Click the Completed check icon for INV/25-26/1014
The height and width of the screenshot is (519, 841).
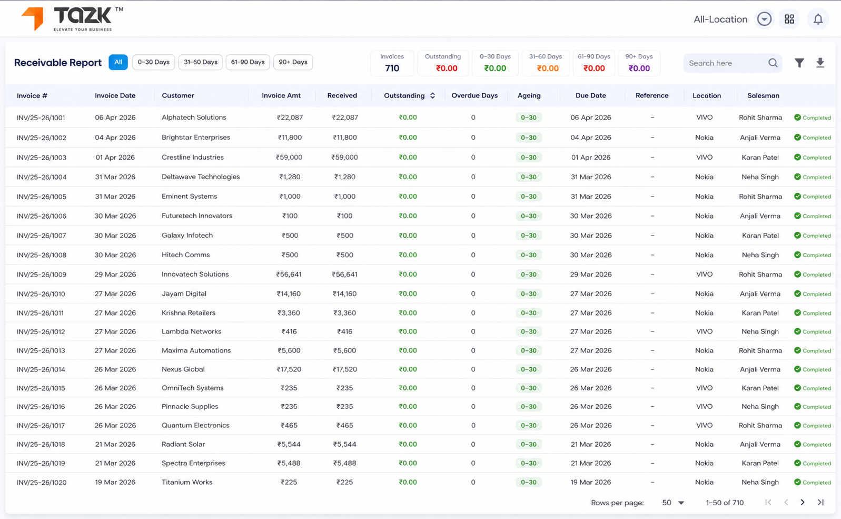click(797, 369)
